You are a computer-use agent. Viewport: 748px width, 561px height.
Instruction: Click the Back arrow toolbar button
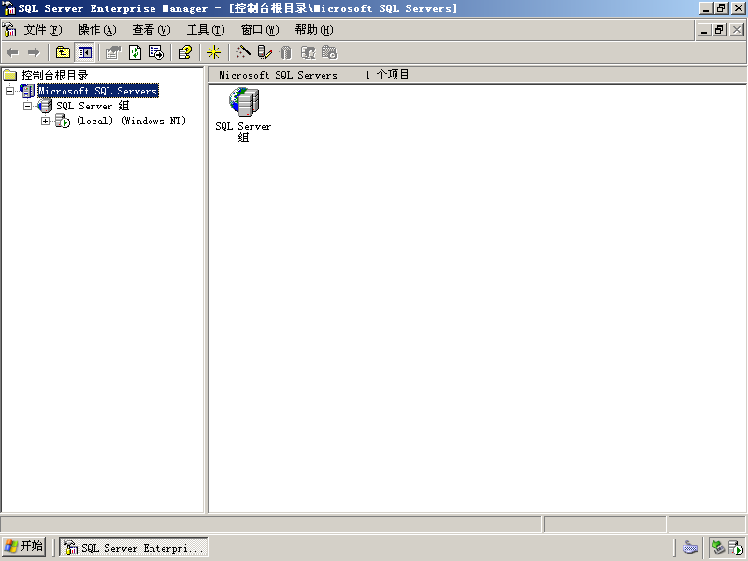pyautogui.click(x=12, y=52)
